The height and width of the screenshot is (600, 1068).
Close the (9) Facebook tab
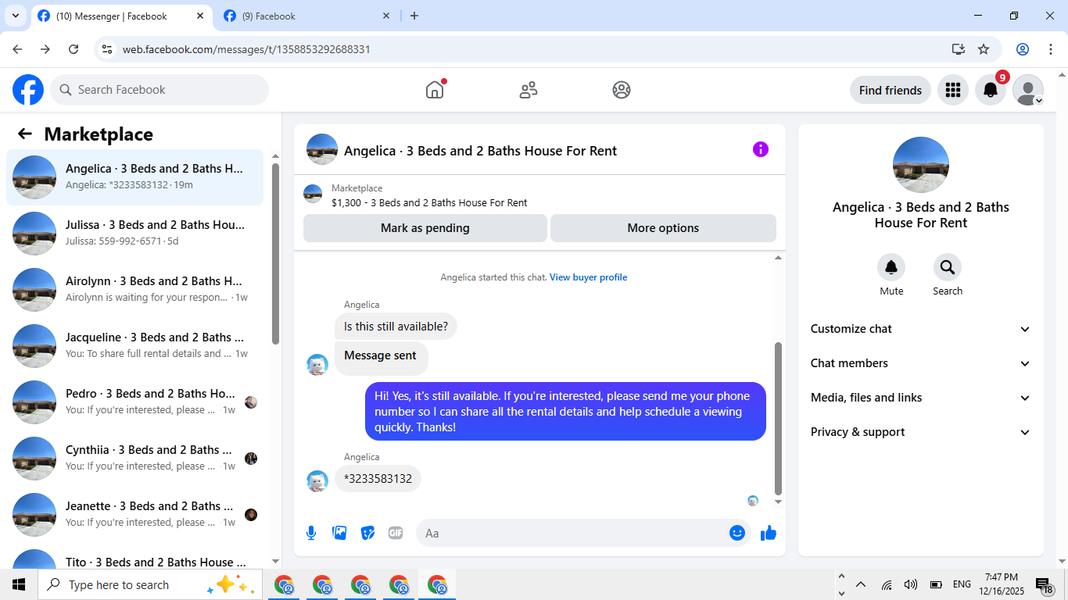coord(386,16)
